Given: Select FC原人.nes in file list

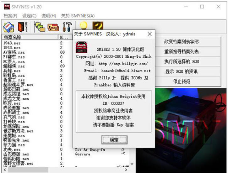Looking at the screenshot, I should point(14,61).
